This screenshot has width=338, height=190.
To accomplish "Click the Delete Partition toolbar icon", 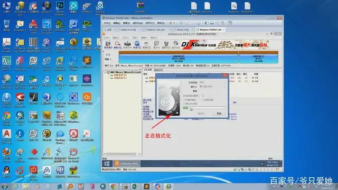I will click(166, 44).
